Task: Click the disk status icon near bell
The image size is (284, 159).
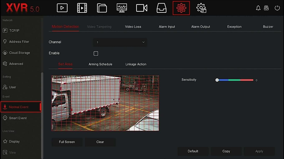Action: pos(266,8)
